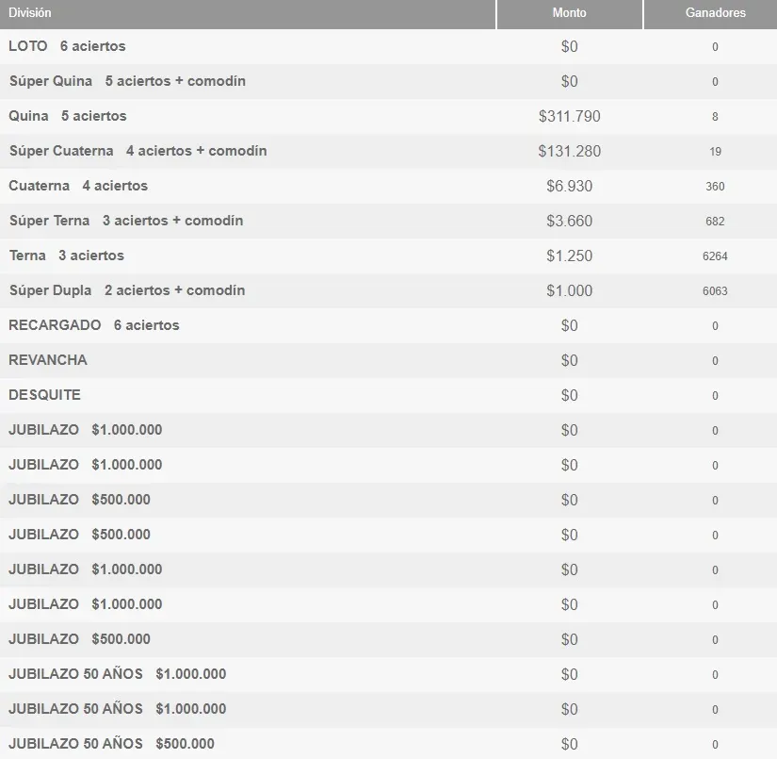Click the Cuaterna 4 aciertos label

tap(73, 186)
